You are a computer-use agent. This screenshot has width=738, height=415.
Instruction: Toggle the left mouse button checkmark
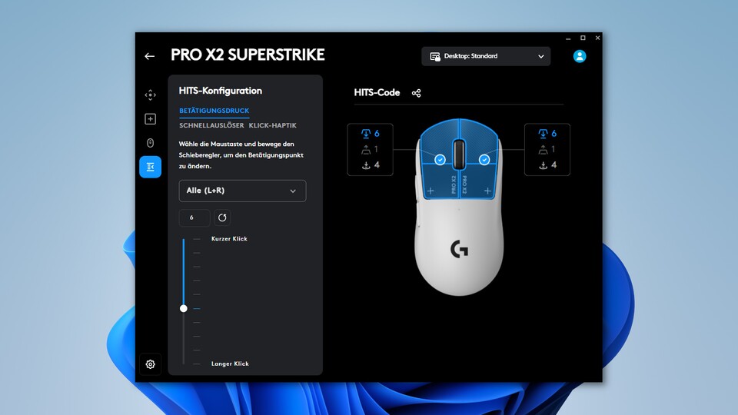tap(440, 160)
